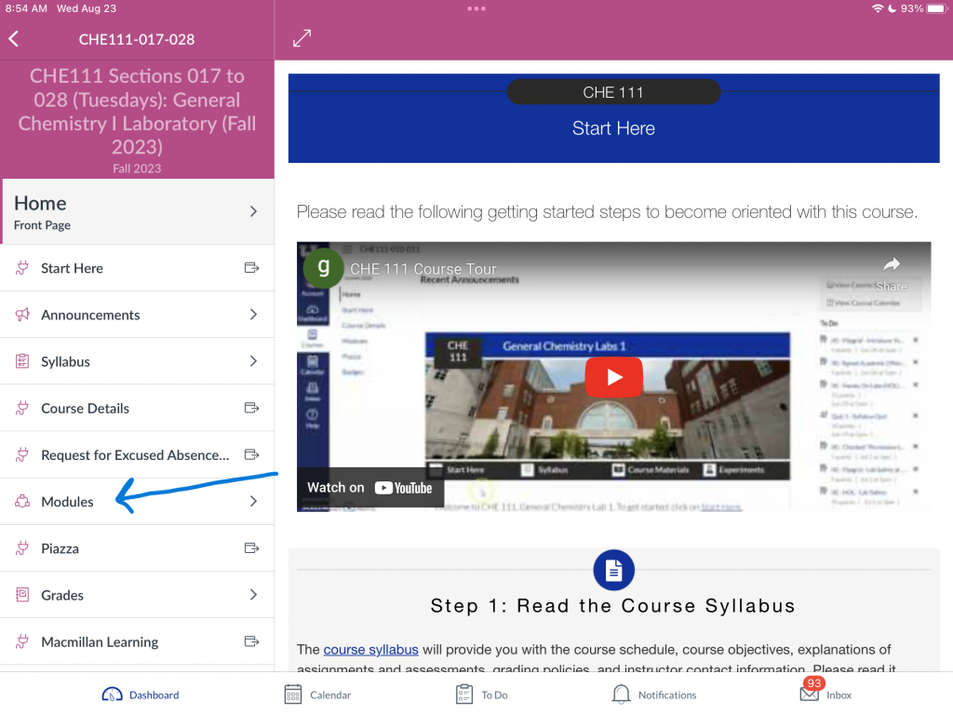Click the CHE 111 pill label
Image resolution: width=953 pixels, height=715 pixels.
coord(613,92)
